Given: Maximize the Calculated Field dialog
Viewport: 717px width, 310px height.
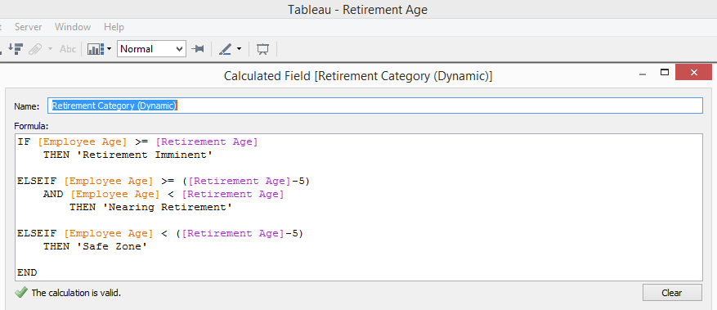Looking at the screenshot, I should pyautogui.click(x=665, y=72).
